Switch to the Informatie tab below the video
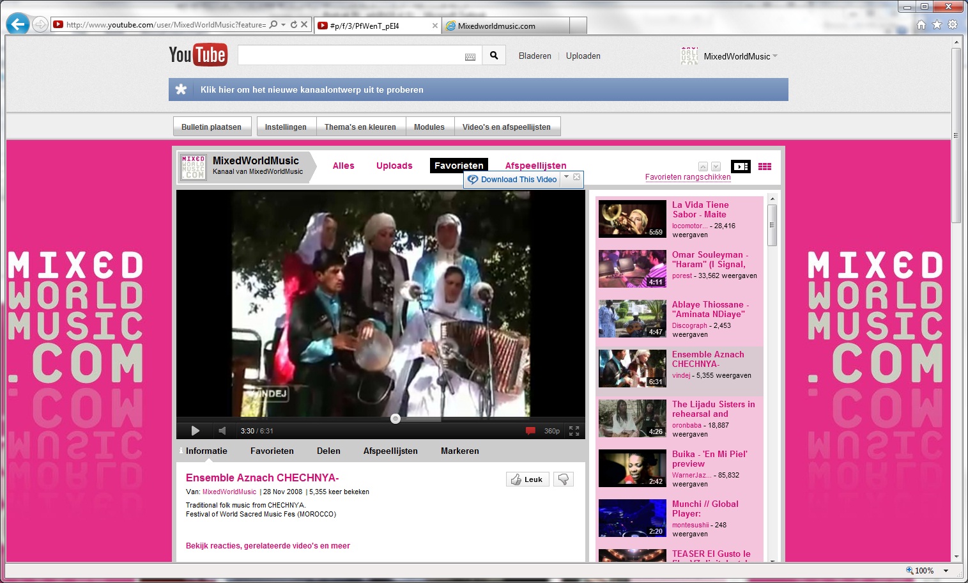The height and width of the screenshot is (583, 968). (x=206, y=451)
